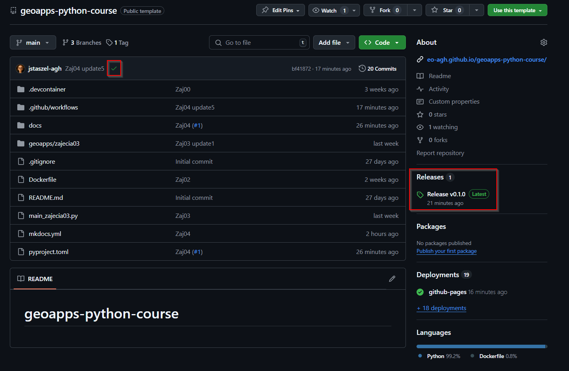Open the Zaj04 update5 latest commit message

(x=84, y=69)
